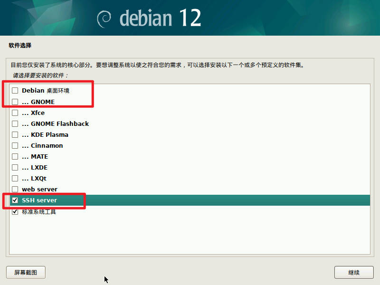This screenshot has height=285, width=380.
Task: Select the 'LXQt' label text
Action: (x=38, y=179)
